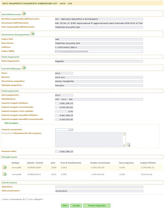
Task: Select the Importo erogato effettivo field
Action: [64, 103]
